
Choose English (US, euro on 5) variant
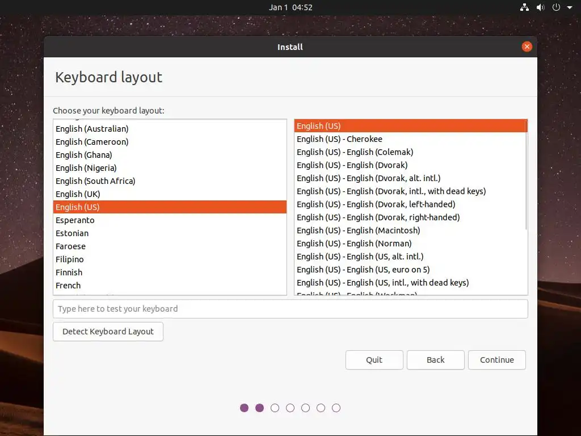pos(410,270)
